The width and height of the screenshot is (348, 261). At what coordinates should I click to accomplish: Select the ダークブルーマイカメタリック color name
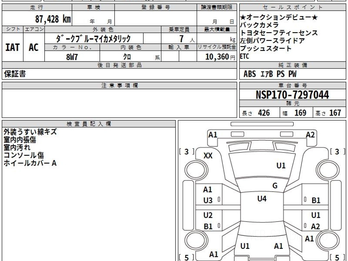93,38
